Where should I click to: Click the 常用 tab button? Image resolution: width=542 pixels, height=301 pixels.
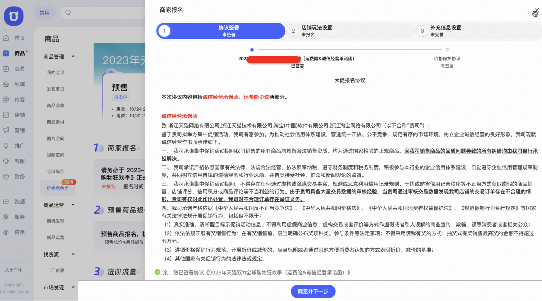45,13
